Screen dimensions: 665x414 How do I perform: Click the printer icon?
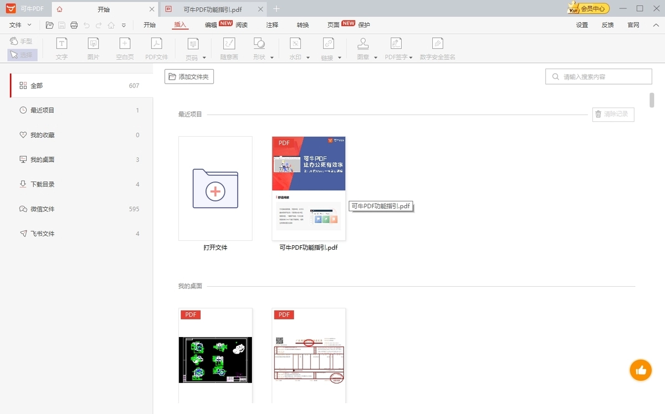coord(74,25)
